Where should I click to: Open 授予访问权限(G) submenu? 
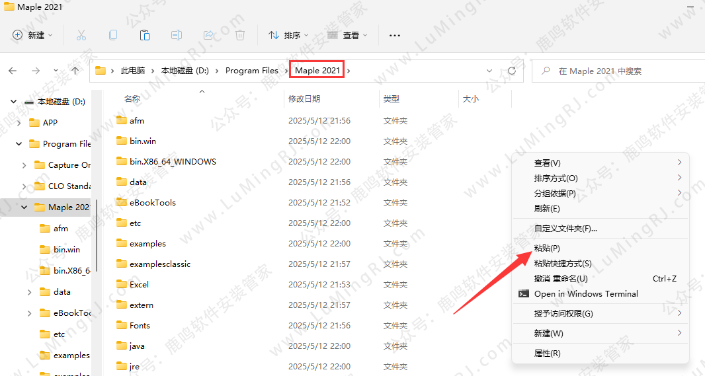pos(601,314)
